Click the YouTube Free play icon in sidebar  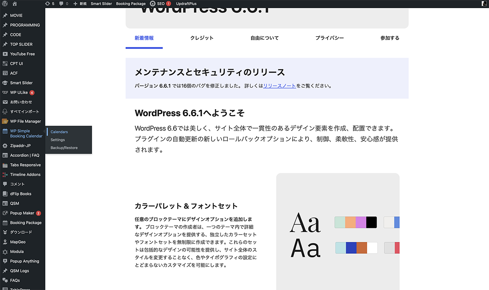[5, 54]
